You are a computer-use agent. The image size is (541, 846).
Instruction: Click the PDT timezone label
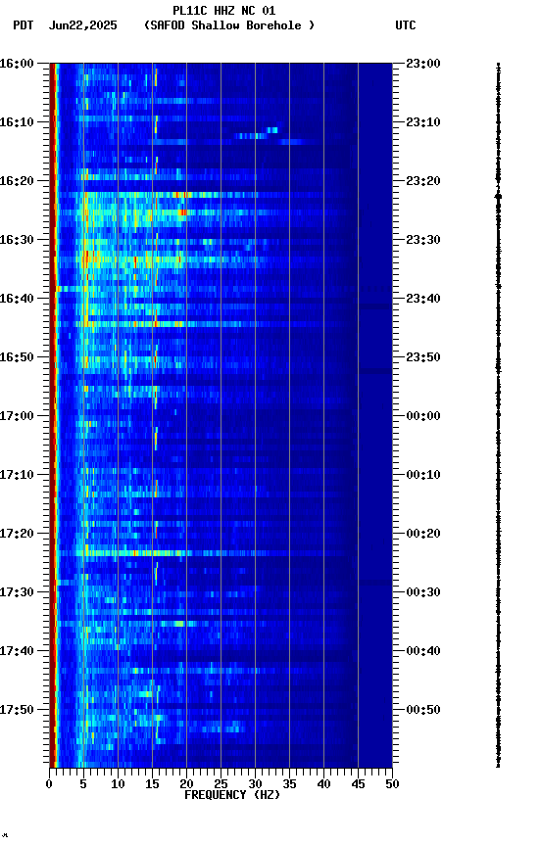coord(24,25)
